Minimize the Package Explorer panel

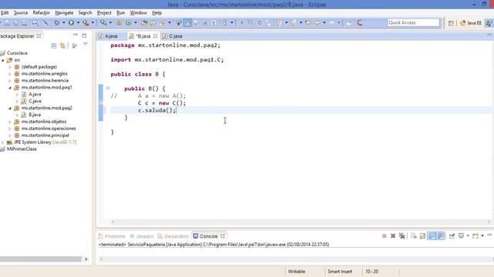coord(76,35)
